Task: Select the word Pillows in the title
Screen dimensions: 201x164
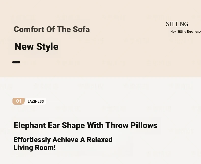Action: tap(144, 125)
